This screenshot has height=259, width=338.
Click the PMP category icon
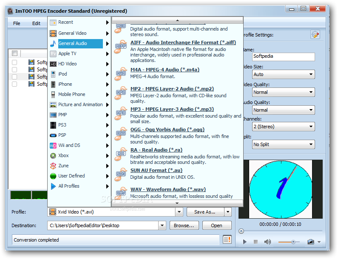click(53, 115)
